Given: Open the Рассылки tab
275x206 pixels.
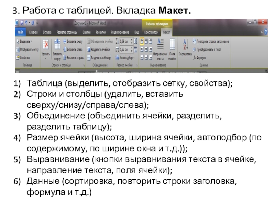Looking at the screenshot, I should click(101, 32).
